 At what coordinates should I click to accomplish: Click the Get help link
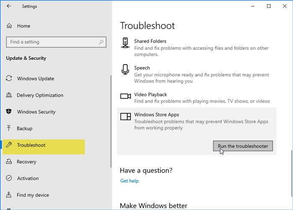[x=129, y=181]
